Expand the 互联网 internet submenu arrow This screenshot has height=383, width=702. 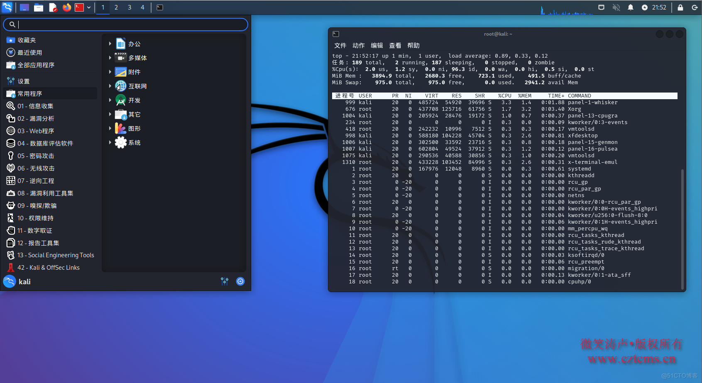tap(110, 86)
